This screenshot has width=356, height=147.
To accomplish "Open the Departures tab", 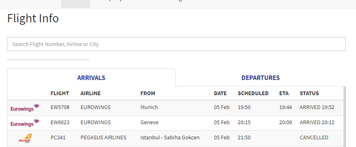I will (260, 78).
